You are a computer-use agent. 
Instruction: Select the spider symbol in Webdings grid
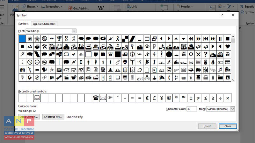pyautogui.click(x=30, y=38)
